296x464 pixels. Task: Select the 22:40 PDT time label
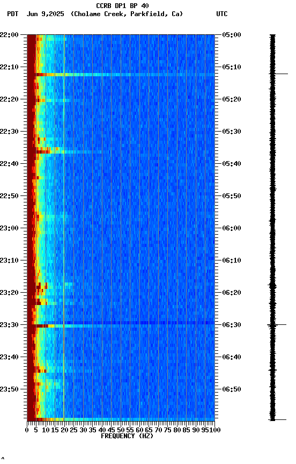coord(10,164)
